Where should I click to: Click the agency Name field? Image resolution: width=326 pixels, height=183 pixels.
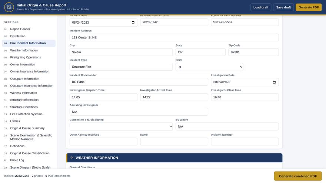tap(174, 142)
